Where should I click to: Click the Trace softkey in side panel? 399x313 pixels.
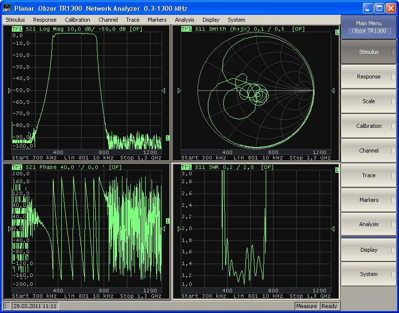[x=368, y=175]
